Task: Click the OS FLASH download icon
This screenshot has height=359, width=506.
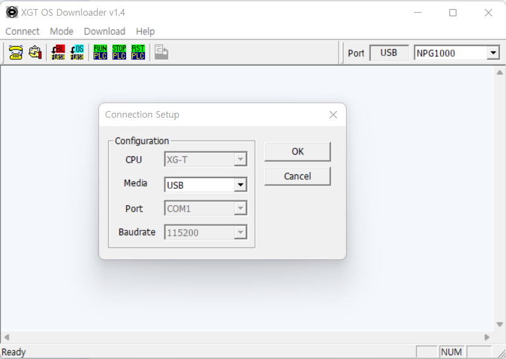Action: pyautogui.click(x=77, y=52)
